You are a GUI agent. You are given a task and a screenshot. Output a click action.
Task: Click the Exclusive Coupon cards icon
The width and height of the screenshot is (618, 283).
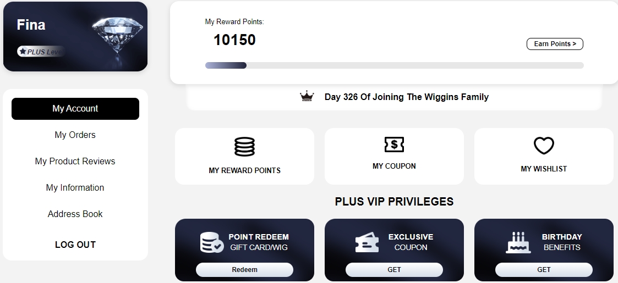click(x=367, y=242)
